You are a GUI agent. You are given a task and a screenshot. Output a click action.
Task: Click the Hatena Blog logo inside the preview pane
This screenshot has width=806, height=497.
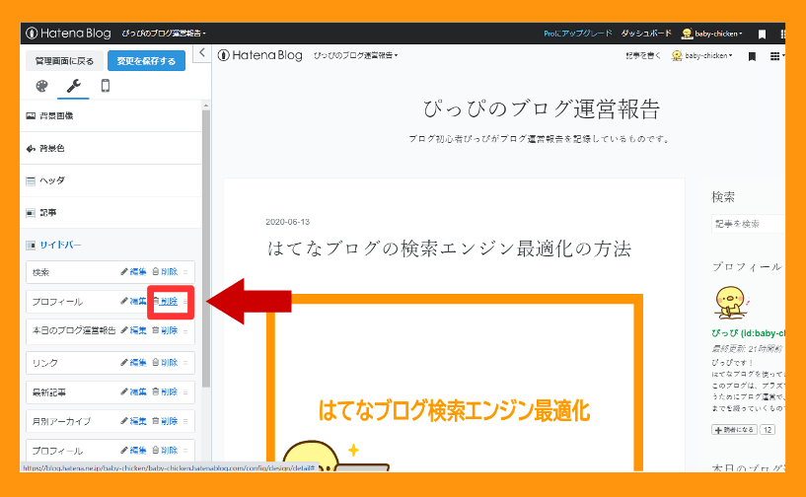(260, 55)
